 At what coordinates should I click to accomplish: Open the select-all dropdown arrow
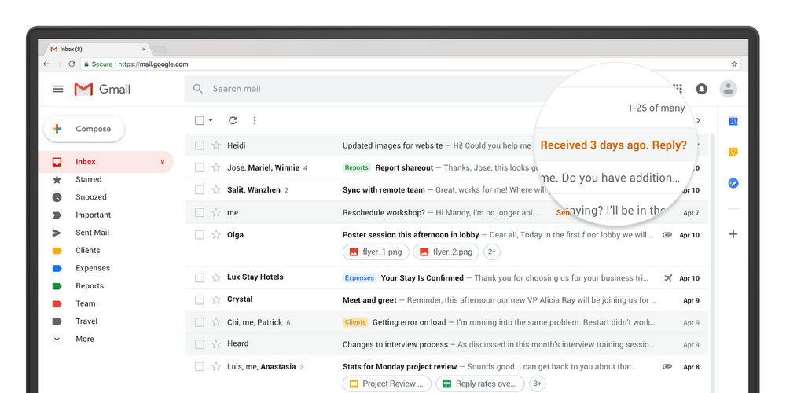tap(211, 120)
